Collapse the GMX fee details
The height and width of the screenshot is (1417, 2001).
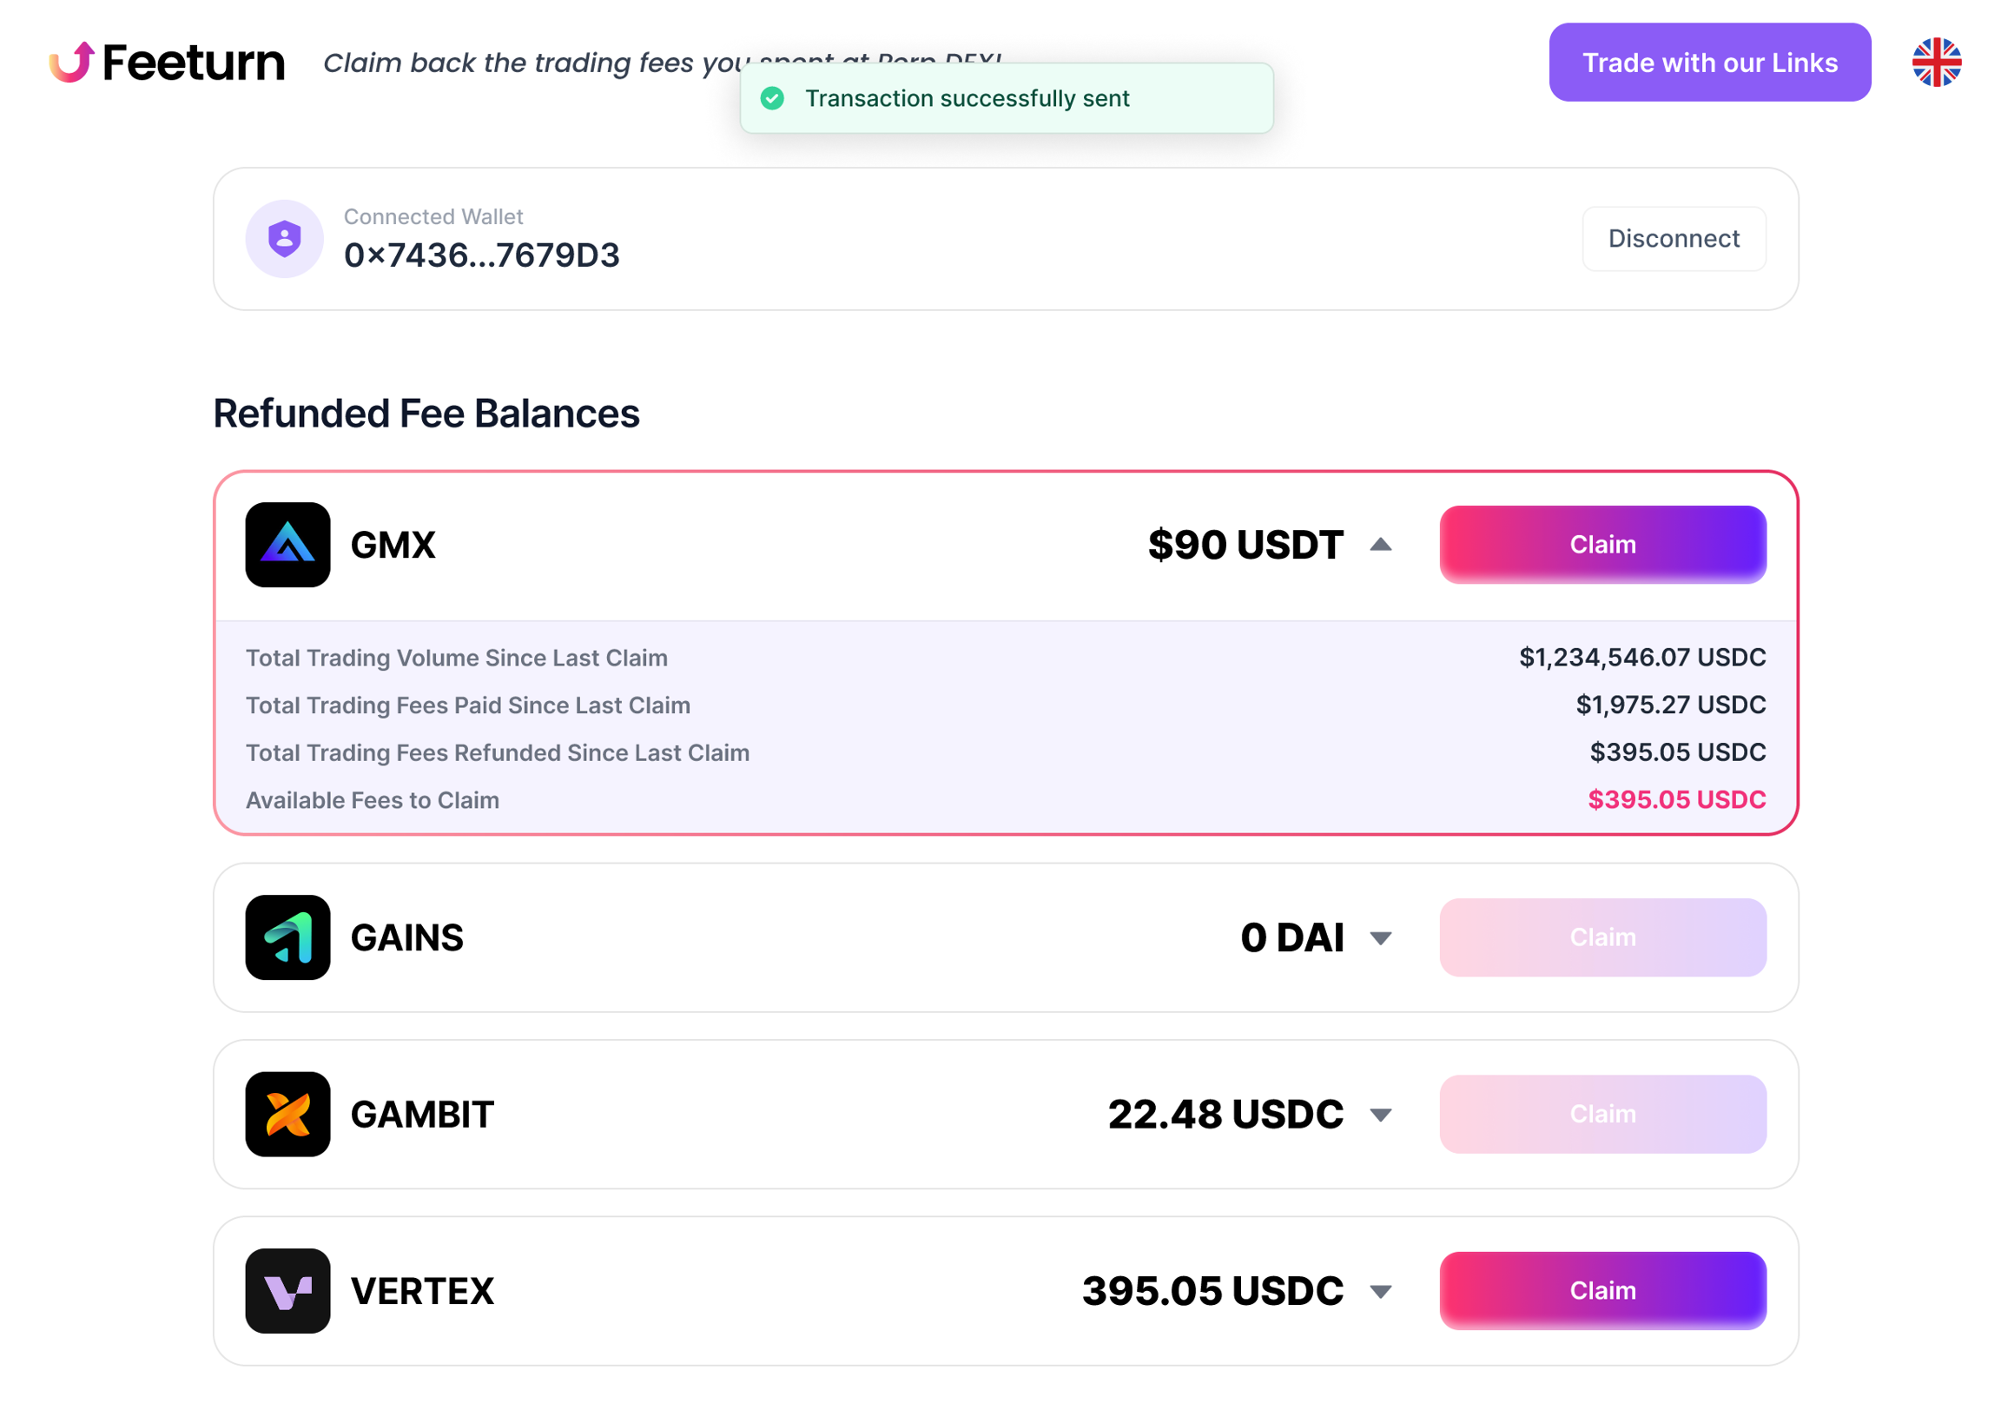[1380, 545]
